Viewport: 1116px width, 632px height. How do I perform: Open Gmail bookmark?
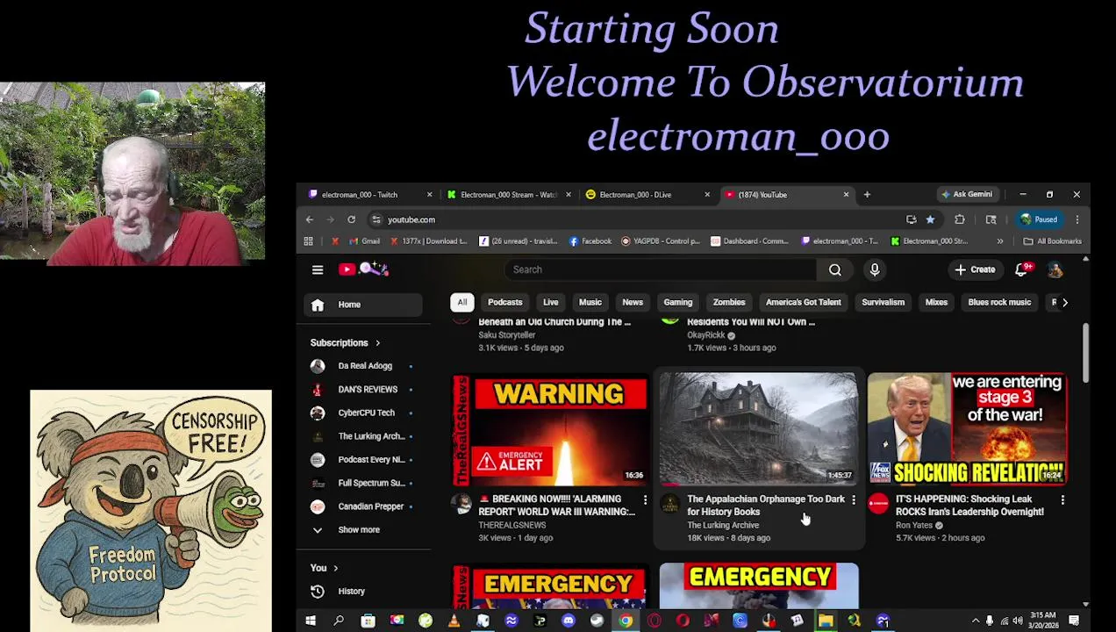(x=364, y=241)
